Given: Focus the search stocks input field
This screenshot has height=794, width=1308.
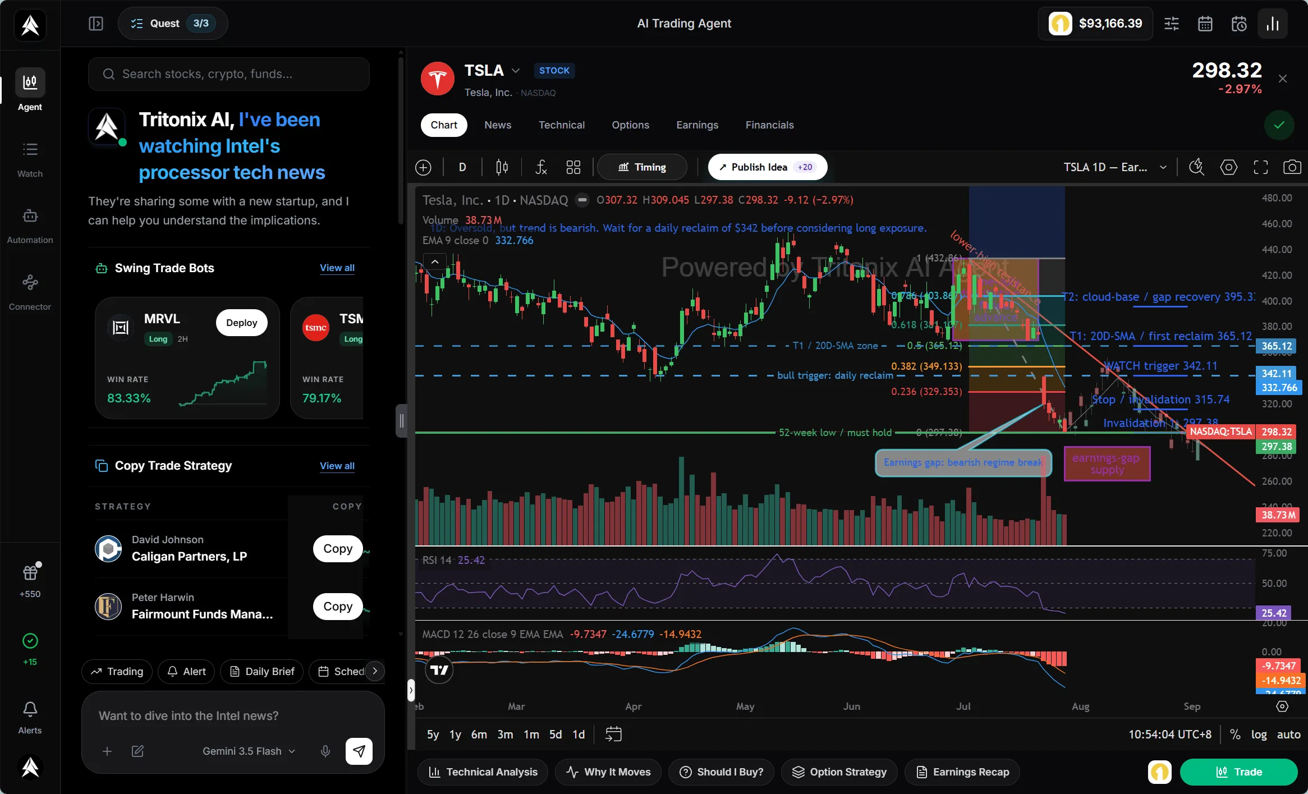Looking at the screenshot, I should coord(228,74).
